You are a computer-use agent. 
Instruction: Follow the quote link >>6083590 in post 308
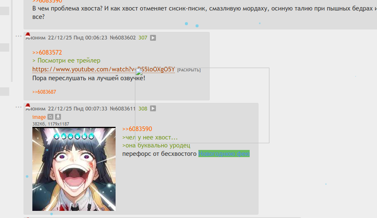tap(137, 129)
